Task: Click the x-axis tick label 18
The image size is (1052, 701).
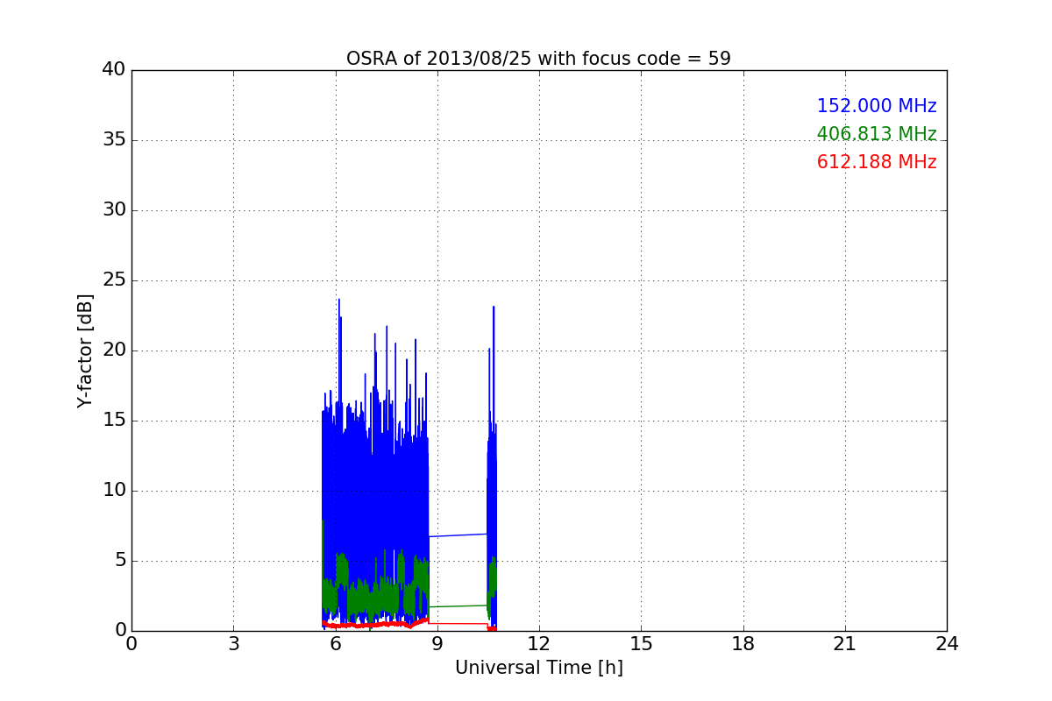Action: click(x=743, y=644)
